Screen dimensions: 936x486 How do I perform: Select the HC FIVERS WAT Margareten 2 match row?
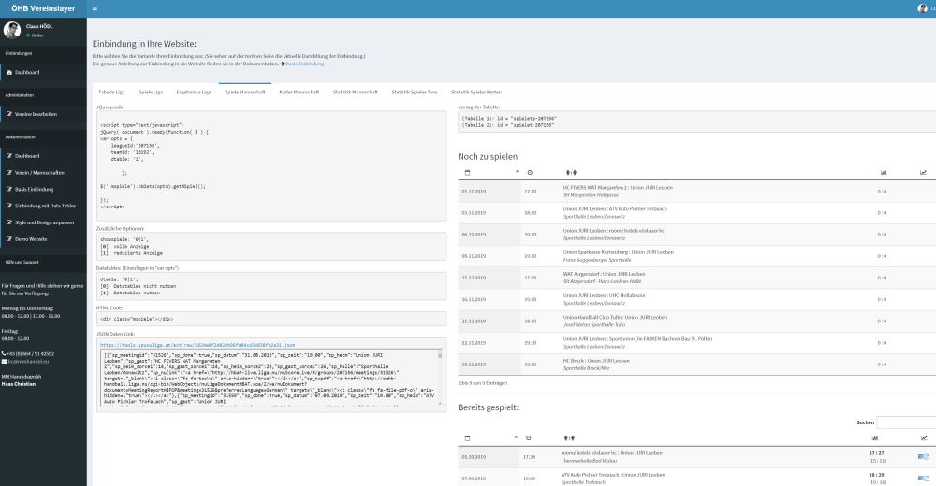[x=696, y=192]
